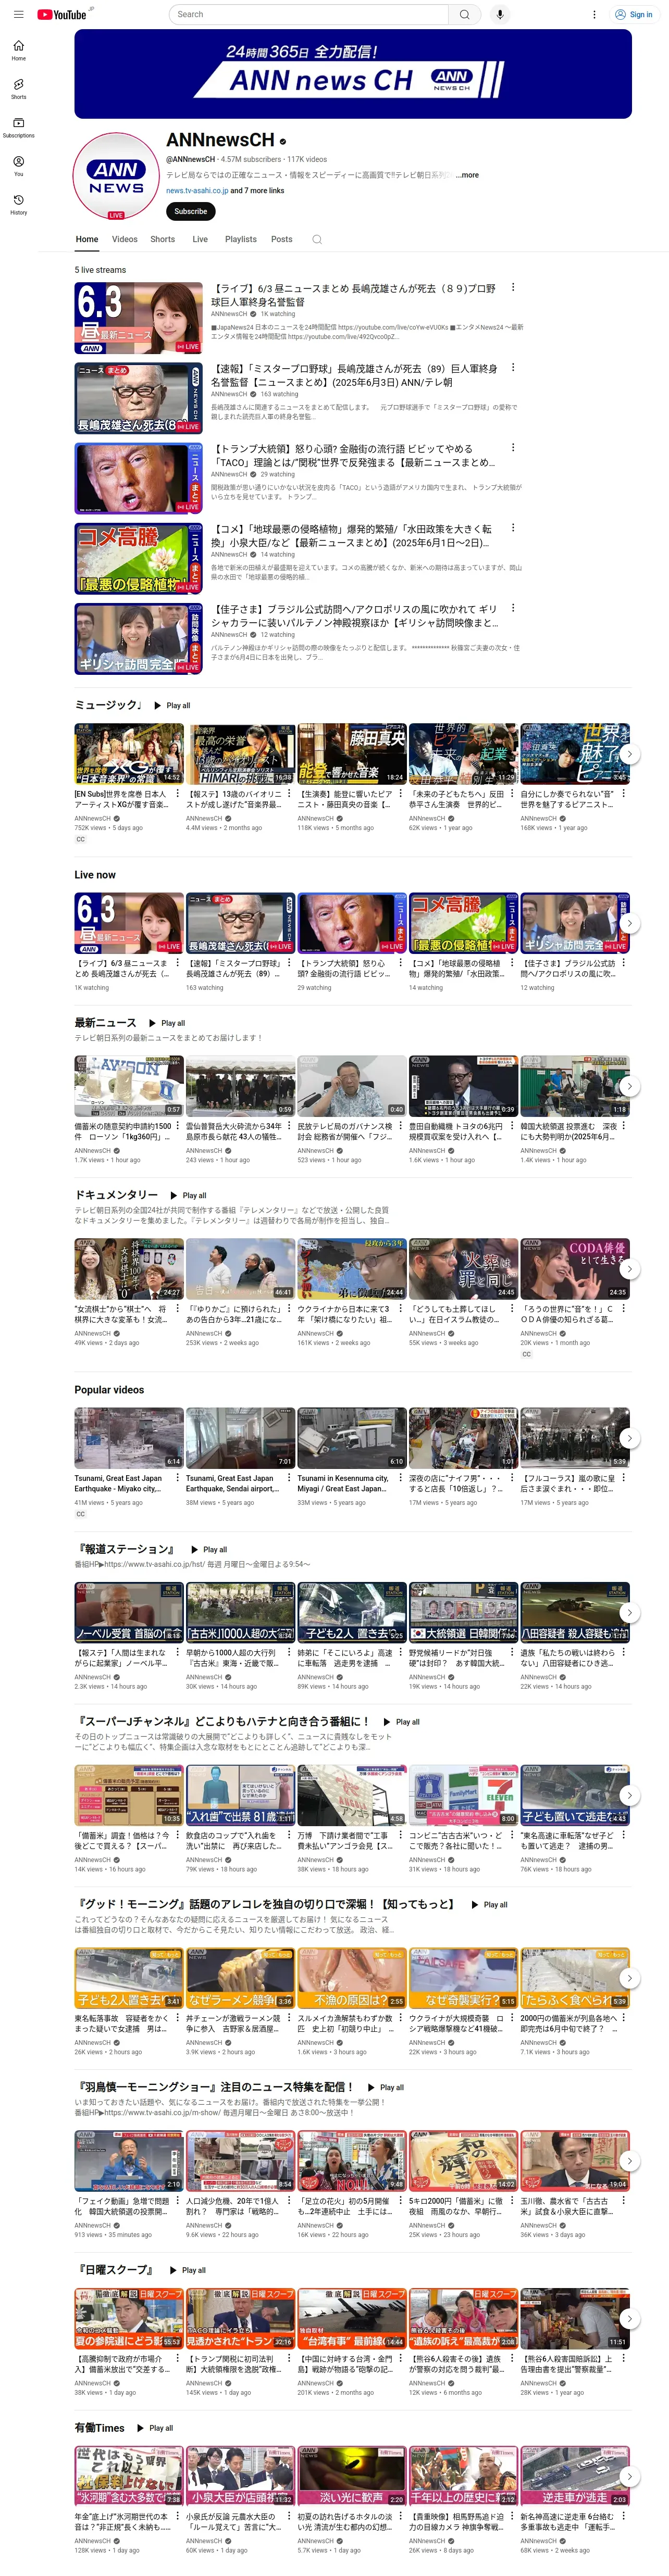Open the コメ高騰 live stream thumbnail in list
669x2576 pixels.
click(x=138, y=558)
